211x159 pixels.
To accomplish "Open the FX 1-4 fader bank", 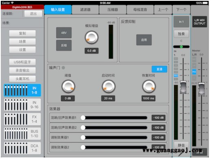I will 22,119.
